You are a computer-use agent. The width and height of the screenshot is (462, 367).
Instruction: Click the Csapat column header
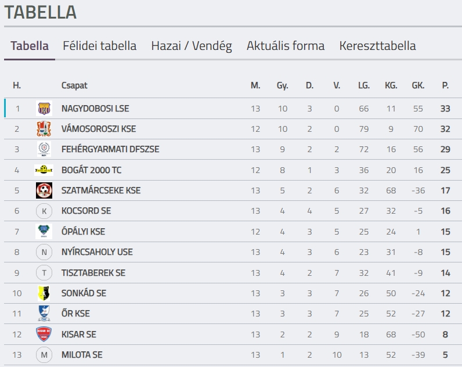pos(74,85)
